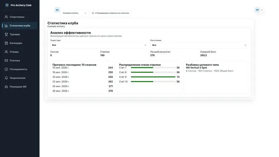The image size is (279, 157).
Task: Click the session row 18 июл. 2026 г.
Action: (x=82, y=72)
